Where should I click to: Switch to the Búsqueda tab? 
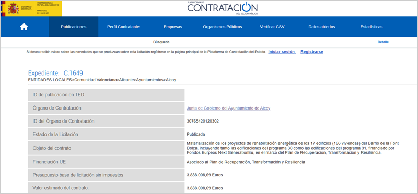[161, 42]
